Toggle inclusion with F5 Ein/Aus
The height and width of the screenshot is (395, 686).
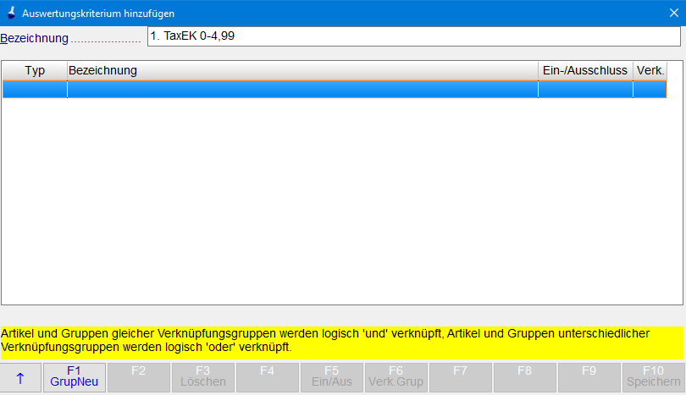(x=332, y=377)
